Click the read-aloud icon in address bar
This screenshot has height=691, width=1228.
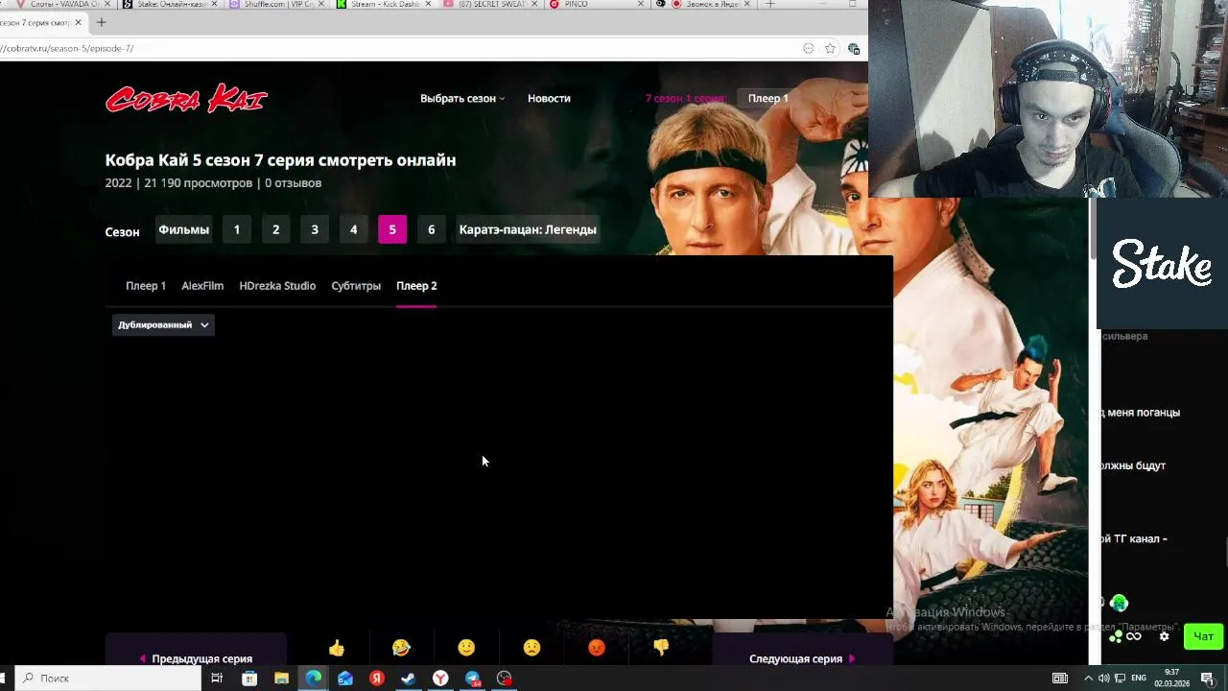point(809,48)
